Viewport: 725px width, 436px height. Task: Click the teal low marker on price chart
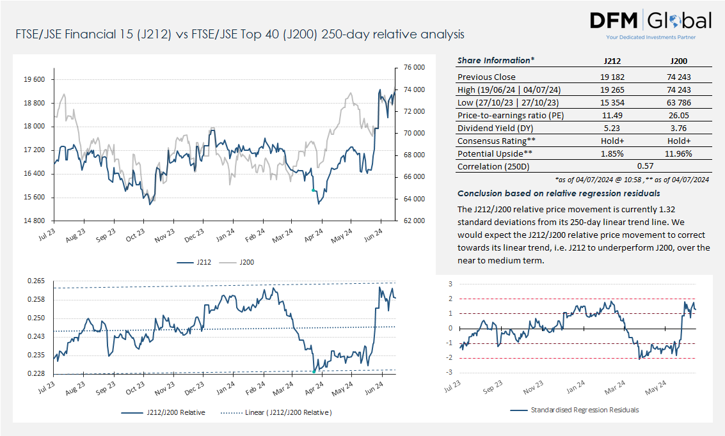point(313,191)
